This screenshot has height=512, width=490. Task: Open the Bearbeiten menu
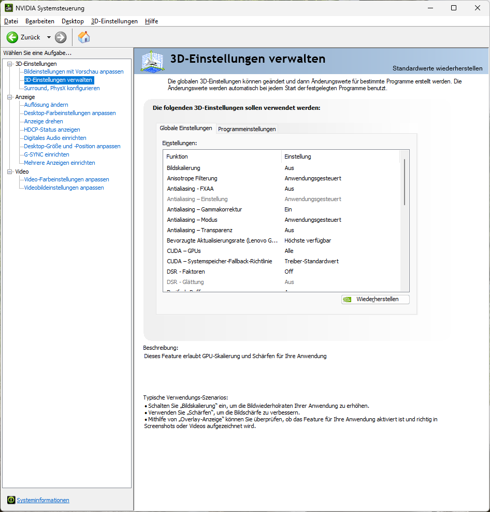(40, 21)
